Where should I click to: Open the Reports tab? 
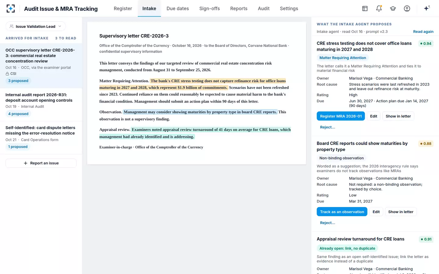point(239,9)
